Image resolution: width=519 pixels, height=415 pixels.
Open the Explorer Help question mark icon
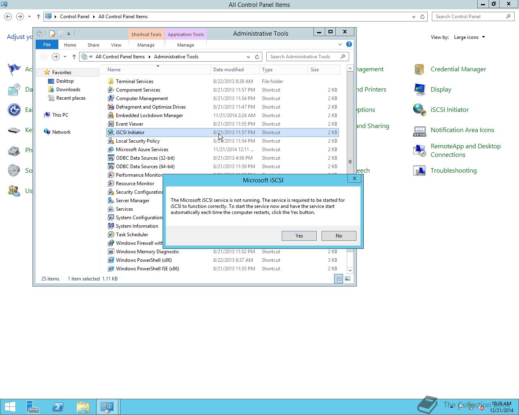click(x=349, y=44)
